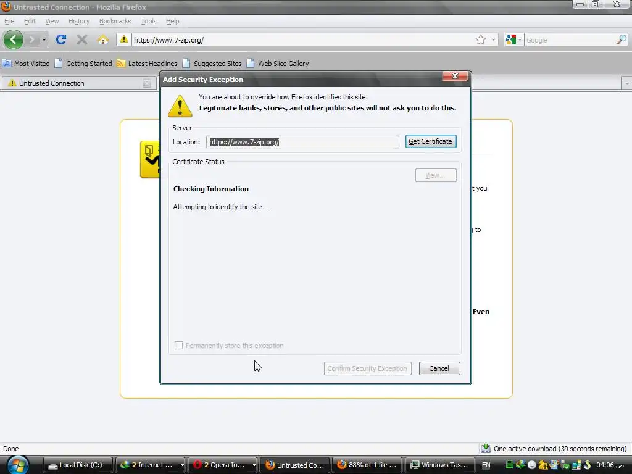Click the Firefox icon in the title bar
632x474 pixels.
6,6
